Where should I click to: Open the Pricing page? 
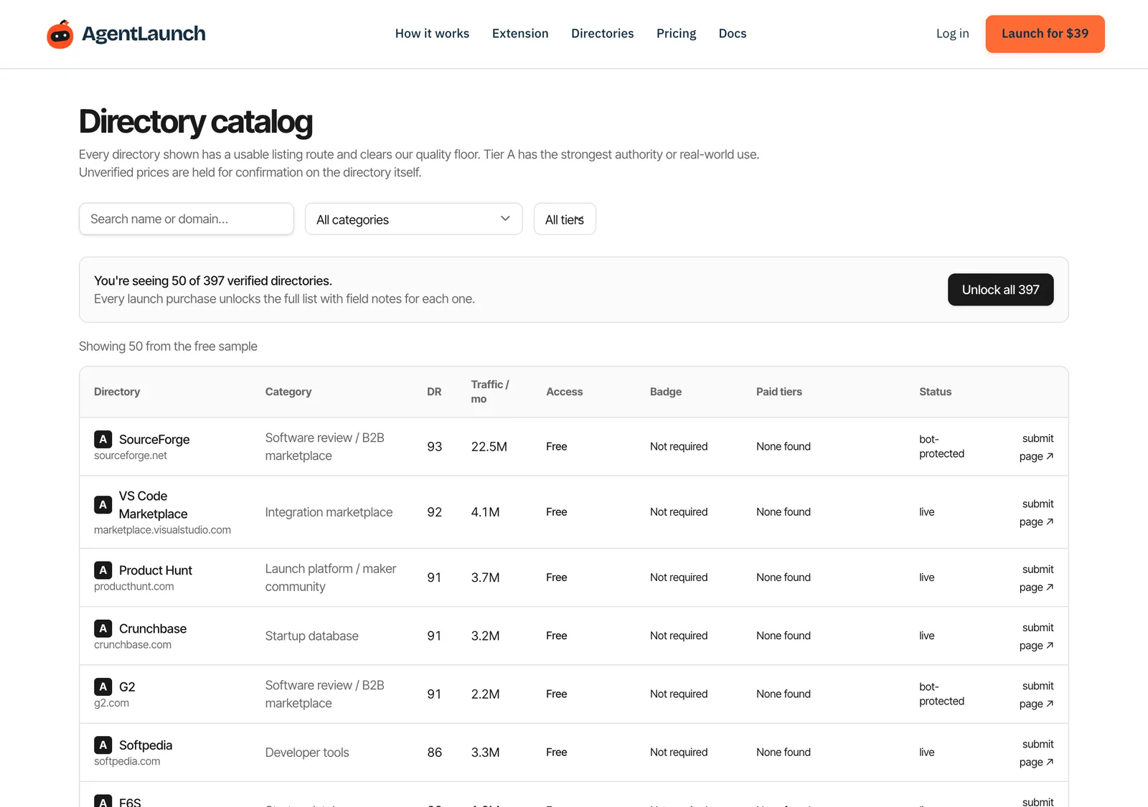tap(677, 34)
